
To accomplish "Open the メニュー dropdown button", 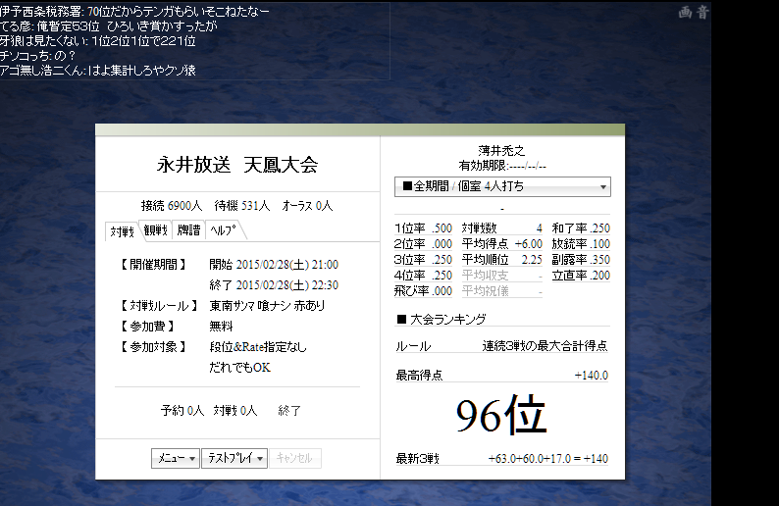I will click(176, 458).
